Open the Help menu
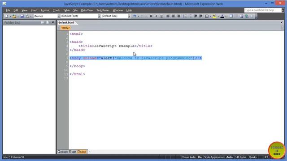The height and width of the screenshot is (161, 287). 129,10
